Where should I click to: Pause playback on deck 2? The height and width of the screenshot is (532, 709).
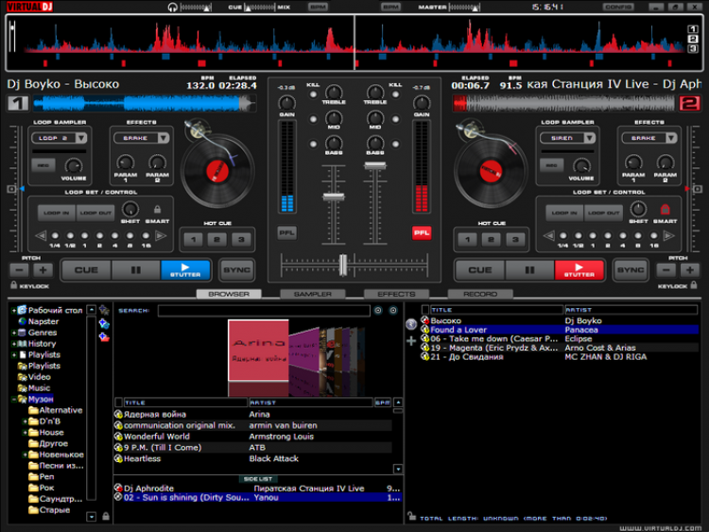click(x=529, y=270)
